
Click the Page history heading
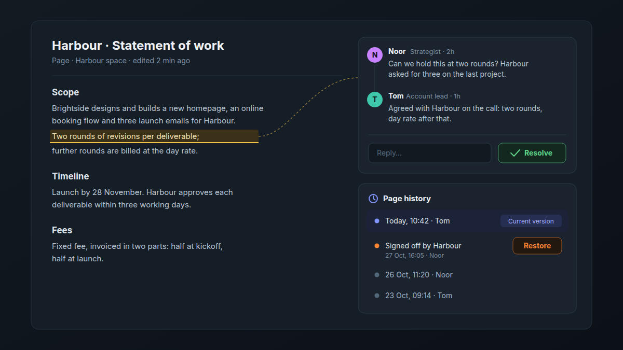coord(407,199)
